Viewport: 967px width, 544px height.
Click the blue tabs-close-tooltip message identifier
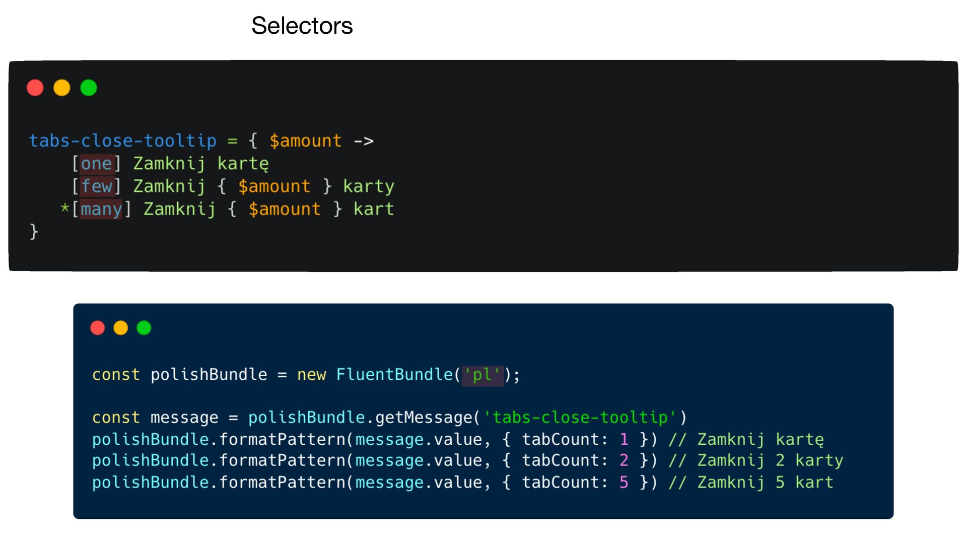click(x=122, y=141)
